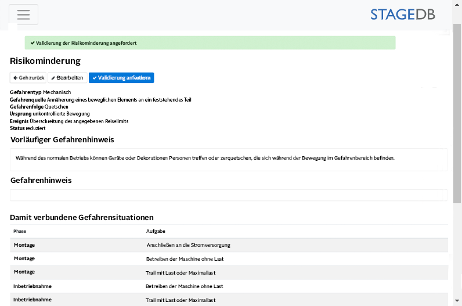Select Inbetriebnahme row Betreiben der Maschine ohne Last
The height and width of the screenshot is (306, 462).
(x=184, y=286)
